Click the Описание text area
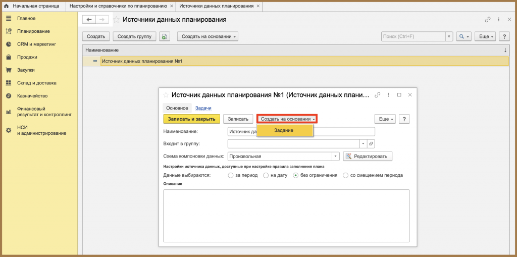 click(287, 216)
